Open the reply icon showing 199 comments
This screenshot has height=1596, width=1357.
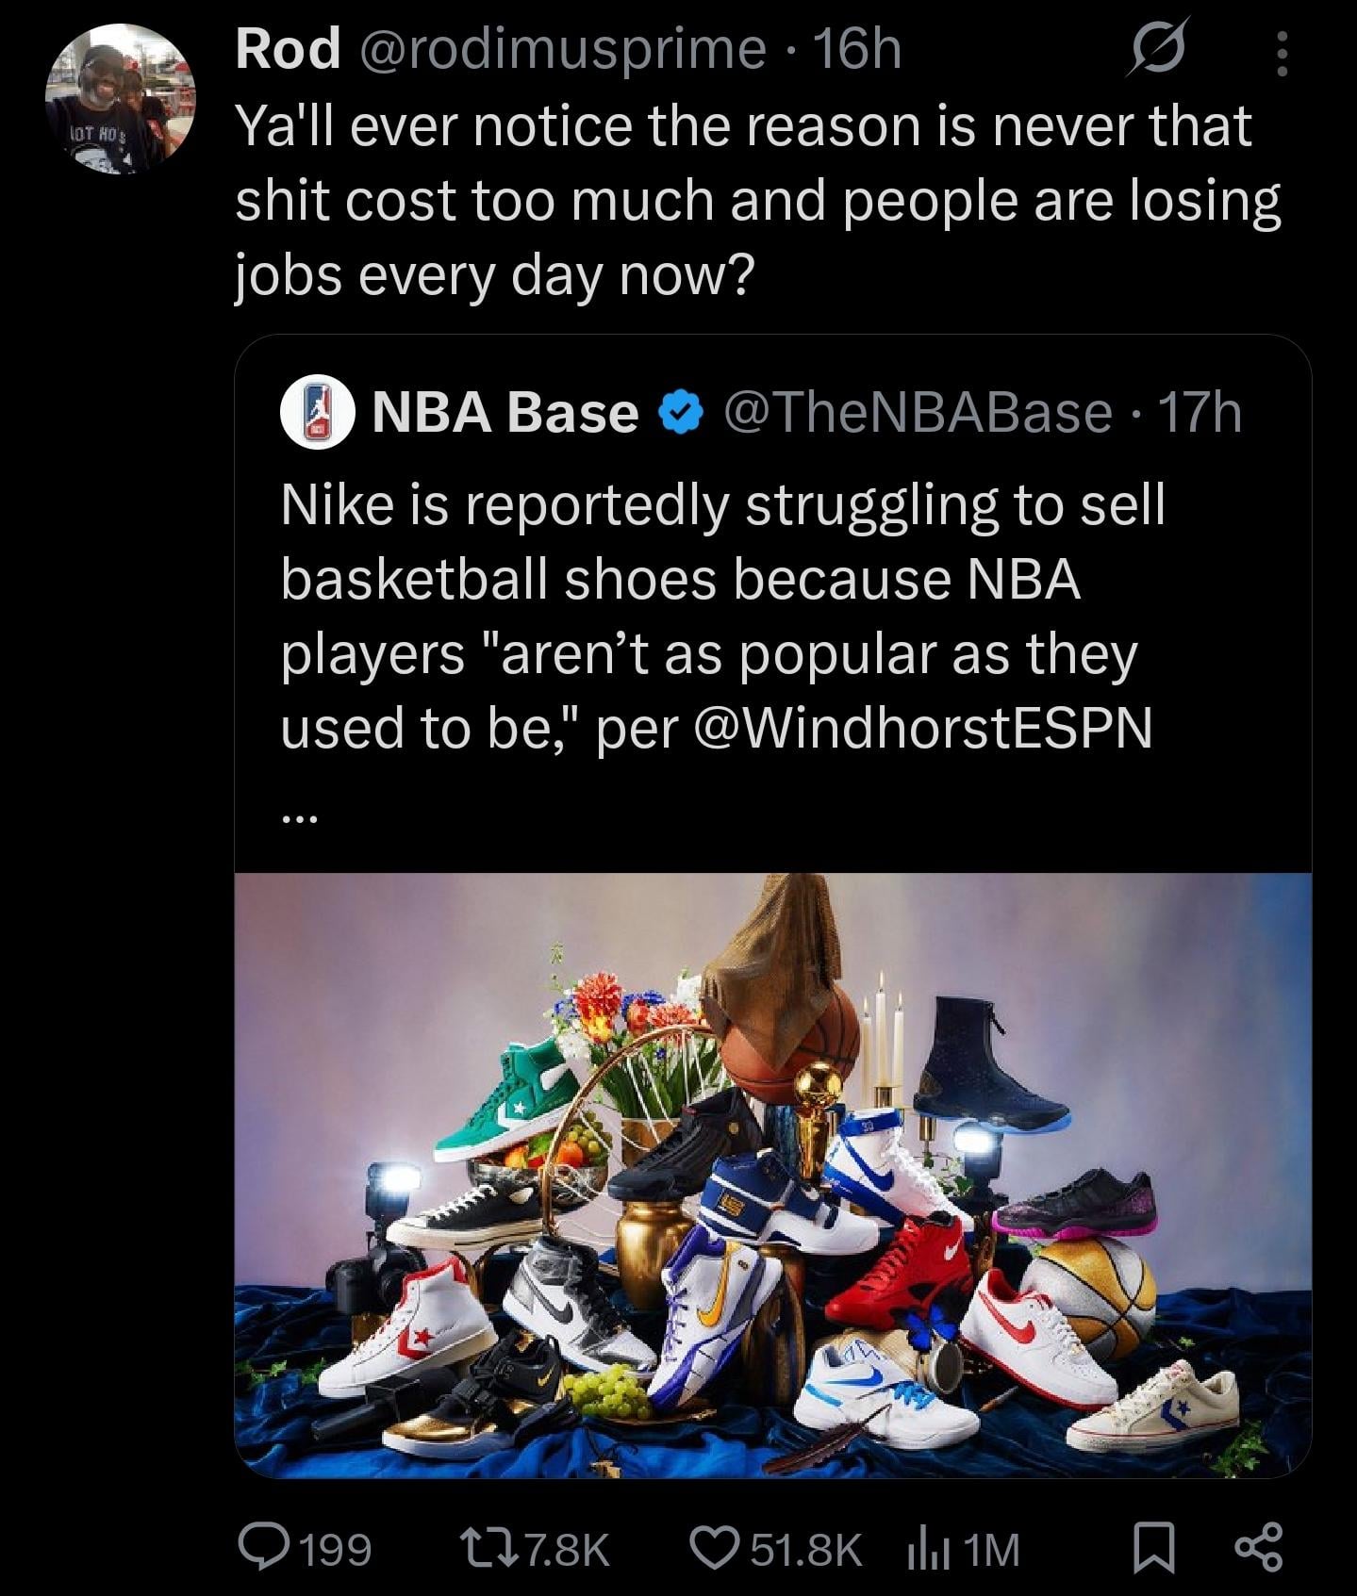point(267,1549)
